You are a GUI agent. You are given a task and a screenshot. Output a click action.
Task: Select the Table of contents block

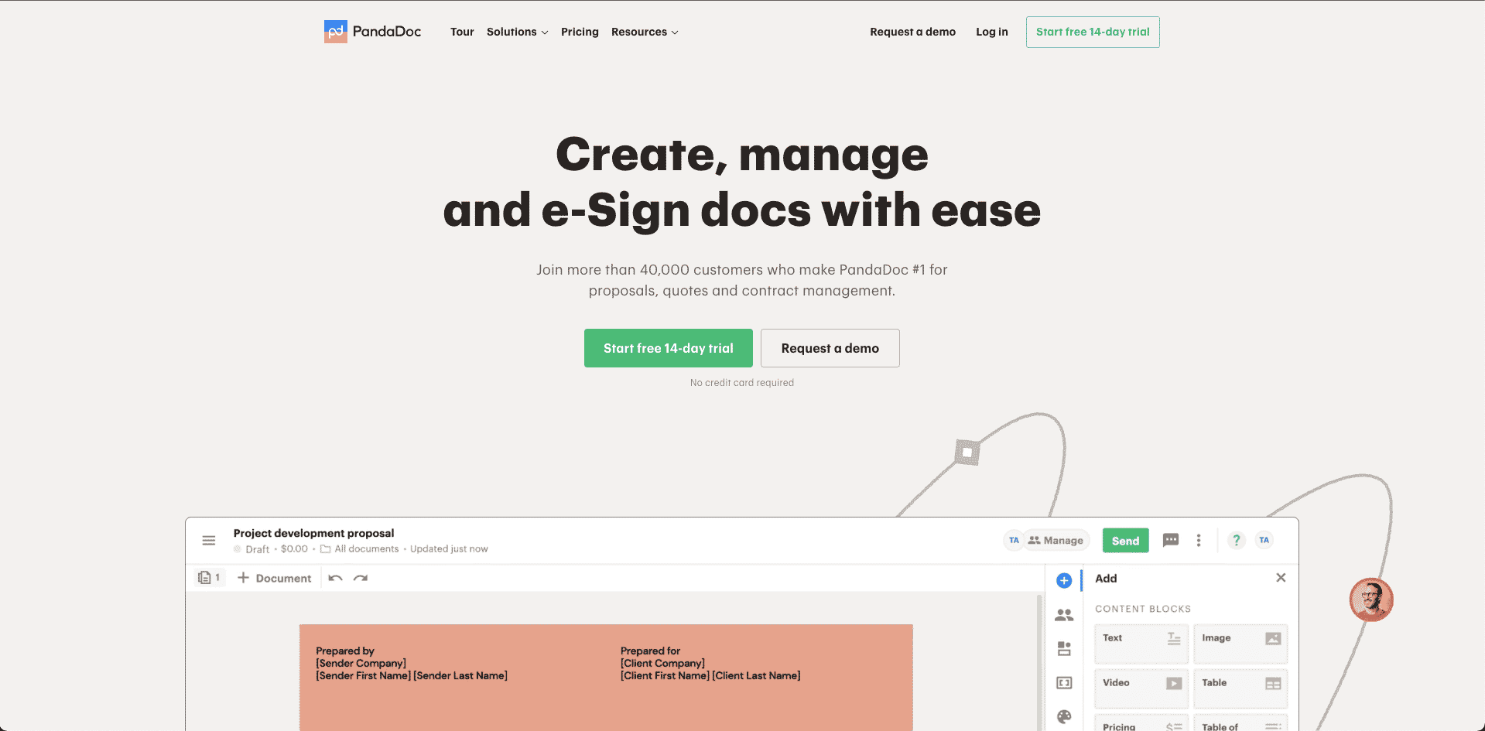coord(1240,723)
